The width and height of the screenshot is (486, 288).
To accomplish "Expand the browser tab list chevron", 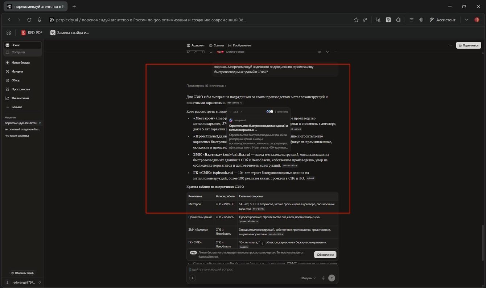I will pos(467,20).
